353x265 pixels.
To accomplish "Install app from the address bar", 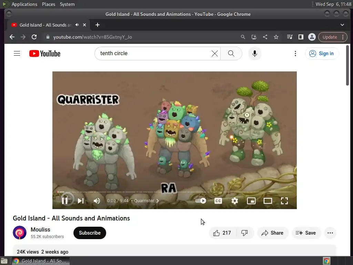I will click(254, 37).
